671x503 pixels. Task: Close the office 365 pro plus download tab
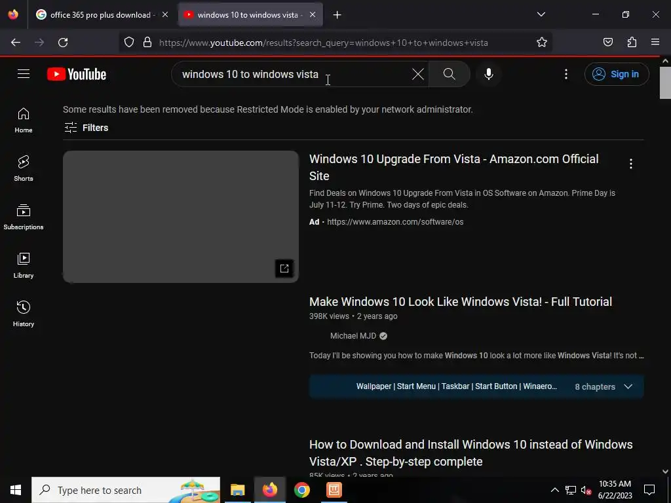[164, 15]
